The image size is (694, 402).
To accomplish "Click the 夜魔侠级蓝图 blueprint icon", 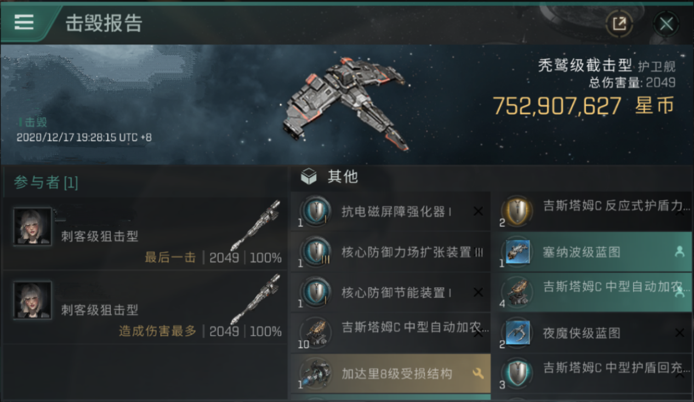I will [517, 332].
